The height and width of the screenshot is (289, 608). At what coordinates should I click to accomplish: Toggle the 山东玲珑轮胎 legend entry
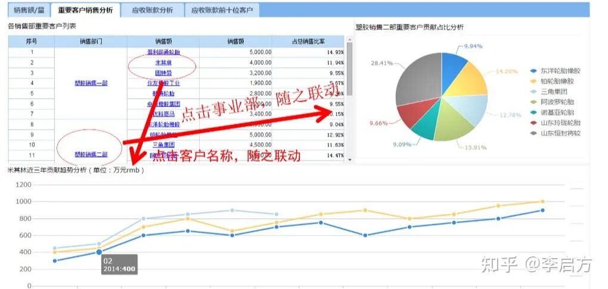[x=556, y=122]
